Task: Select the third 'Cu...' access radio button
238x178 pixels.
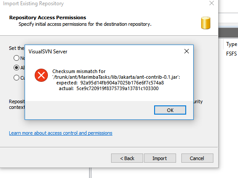Action: click(16, 77)
